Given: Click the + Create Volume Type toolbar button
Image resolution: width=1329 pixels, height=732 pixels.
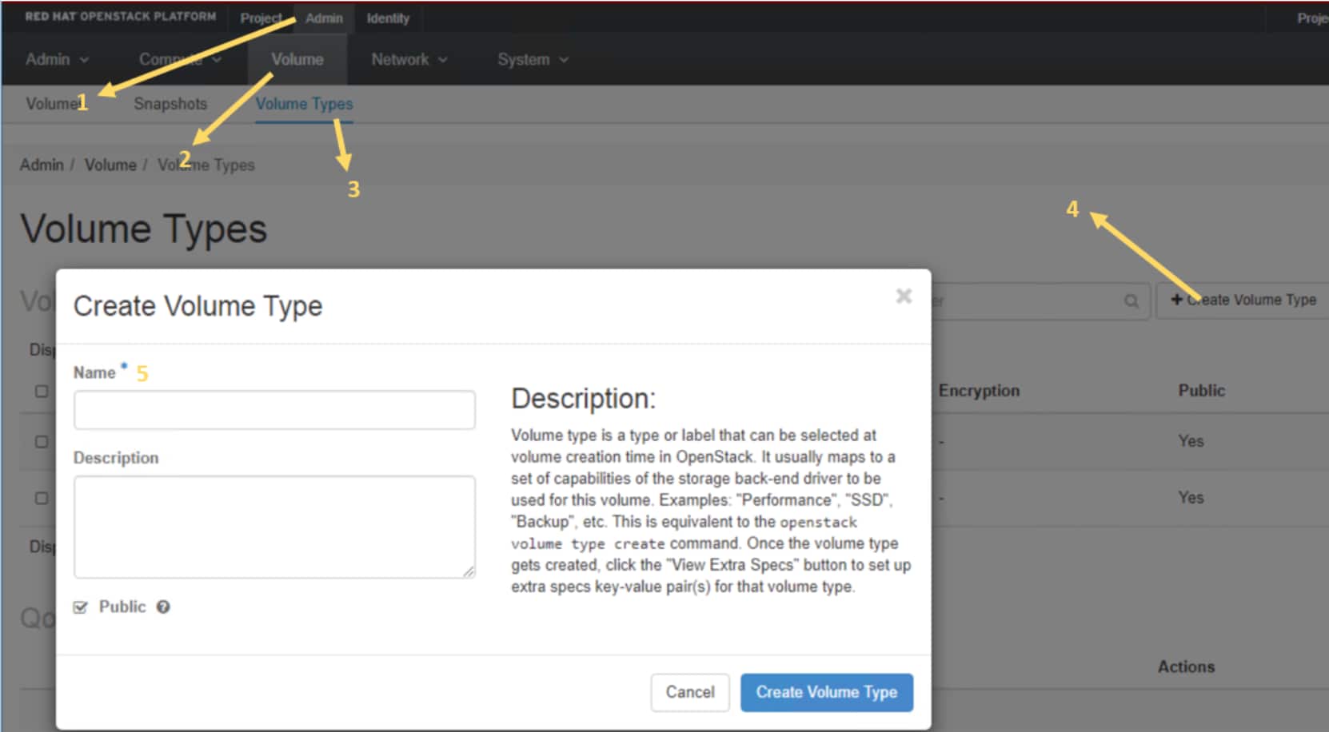Looking at the screenshot, I should click(1243, 300).
